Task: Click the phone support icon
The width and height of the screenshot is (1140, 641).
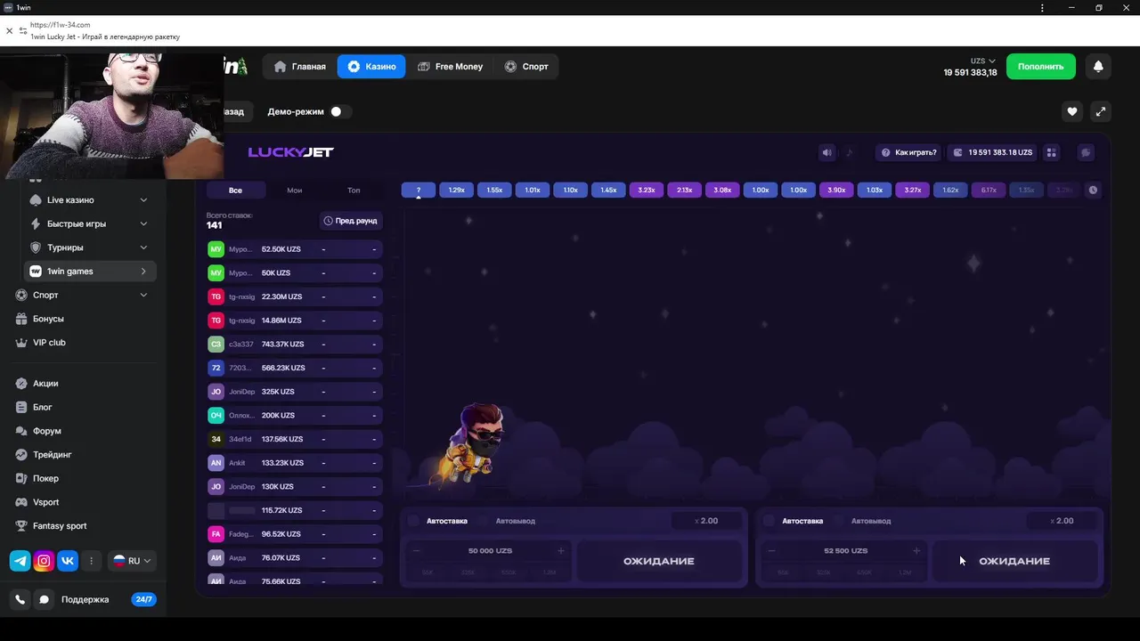Action: [x=20, y=599]
